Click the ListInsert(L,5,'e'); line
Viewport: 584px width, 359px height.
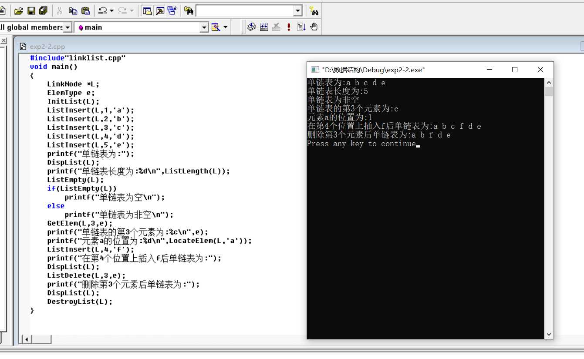(x=91, y=145)
